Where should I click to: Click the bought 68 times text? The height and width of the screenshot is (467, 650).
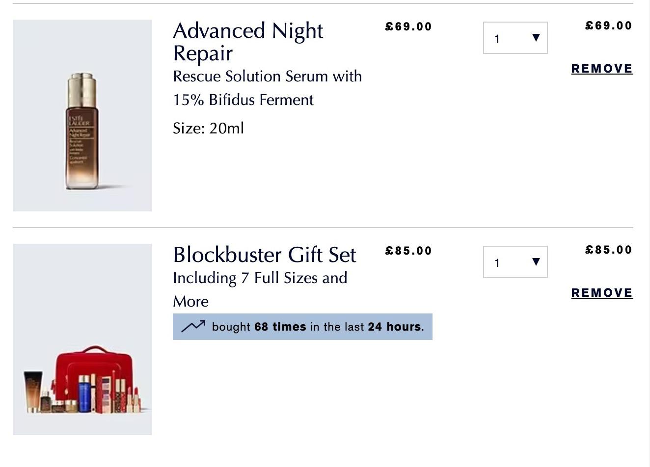[x=259, y=327]
